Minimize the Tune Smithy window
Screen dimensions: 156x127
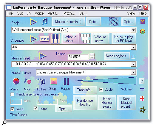(135, 7)
